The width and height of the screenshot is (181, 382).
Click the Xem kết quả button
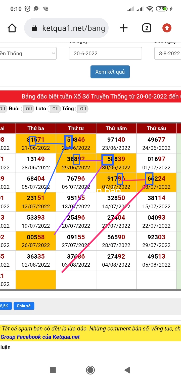(x=110, y=72)
